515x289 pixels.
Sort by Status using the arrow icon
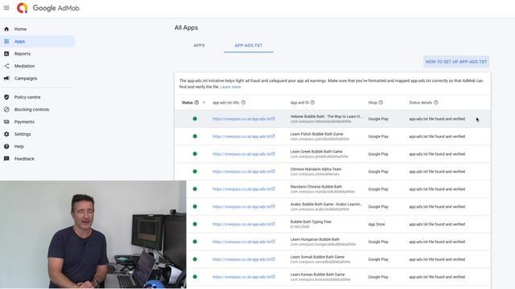pos(204,103)
